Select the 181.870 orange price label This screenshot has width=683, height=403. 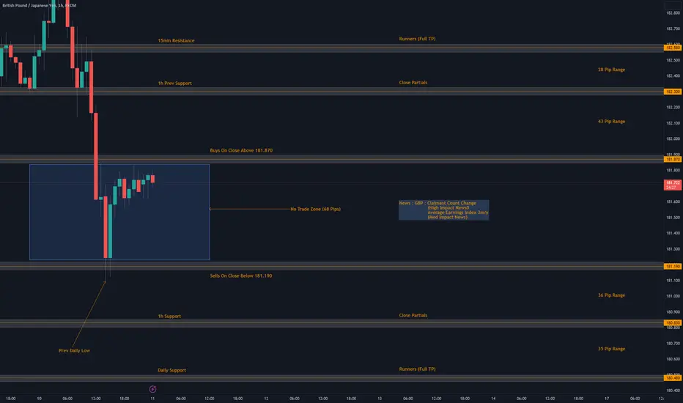coord(673,160)
